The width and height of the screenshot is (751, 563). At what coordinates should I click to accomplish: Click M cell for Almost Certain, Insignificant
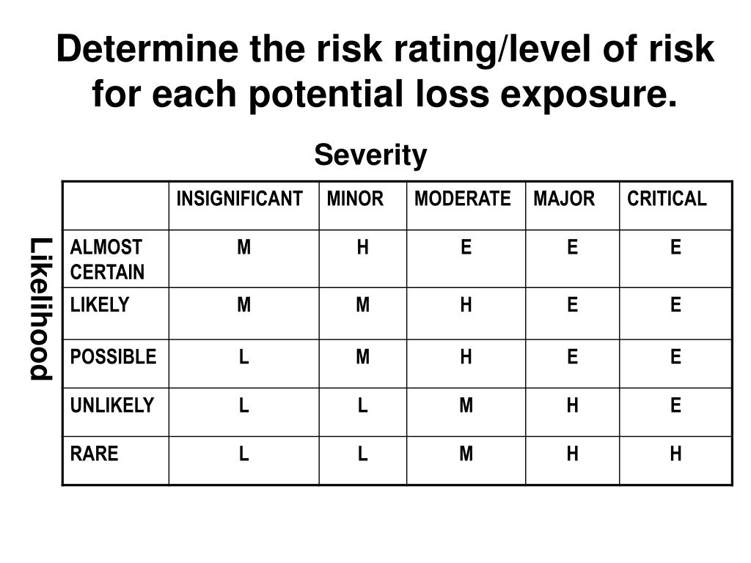(x=243, y=248)
